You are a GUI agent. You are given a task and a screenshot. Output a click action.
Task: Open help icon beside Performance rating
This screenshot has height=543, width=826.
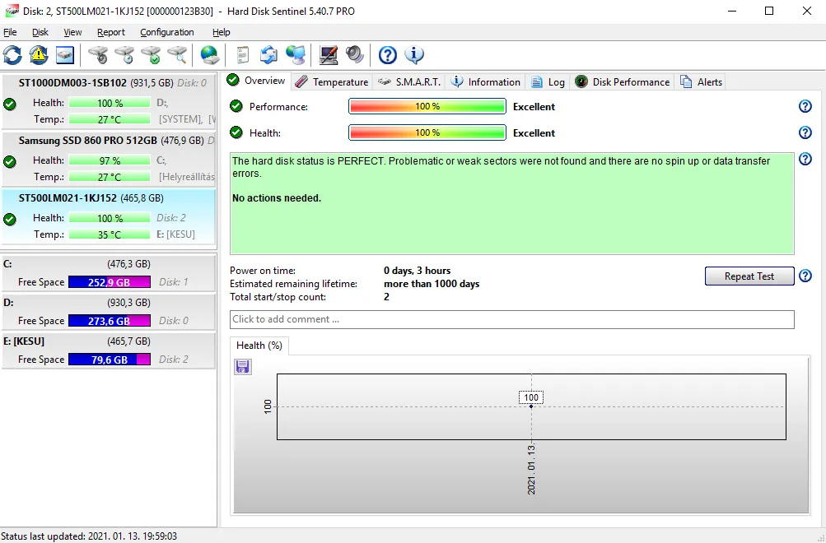[805, 106]
